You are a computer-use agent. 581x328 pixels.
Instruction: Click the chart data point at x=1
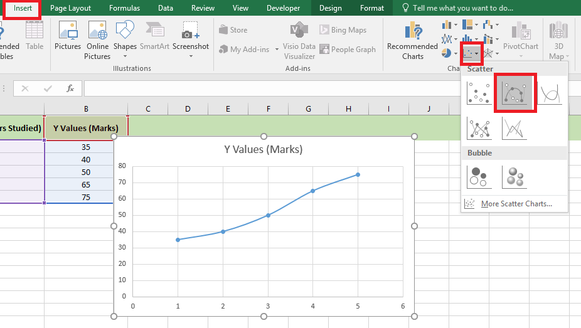coord(178,240)
